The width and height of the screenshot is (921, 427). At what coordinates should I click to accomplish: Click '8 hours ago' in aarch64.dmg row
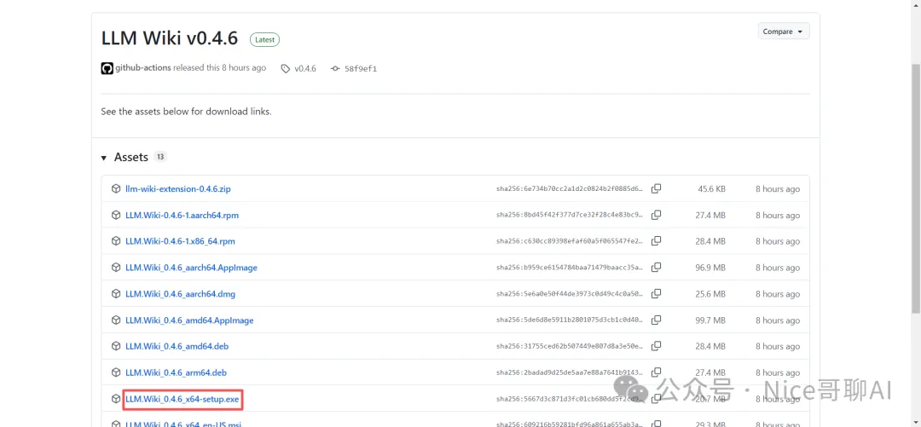(778, 294)
